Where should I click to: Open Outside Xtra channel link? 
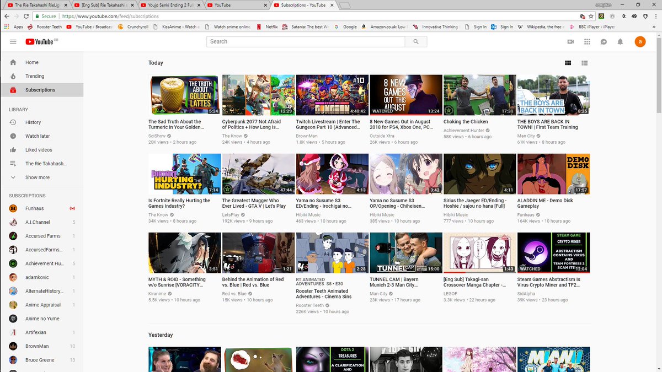click(381, 136)
